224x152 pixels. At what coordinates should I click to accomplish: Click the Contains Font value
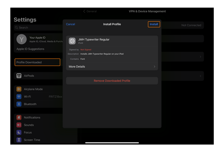pos(83,59)
